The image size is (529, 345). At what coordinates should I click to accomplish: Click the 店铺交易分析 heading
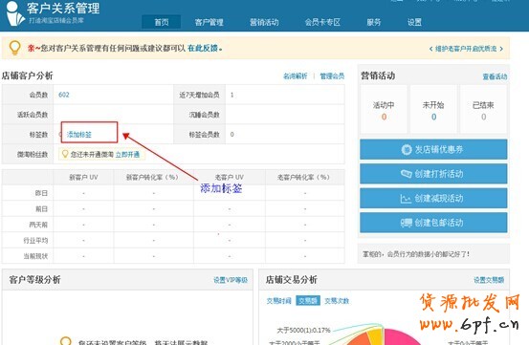pyautogui.click(x=292, y=280)
